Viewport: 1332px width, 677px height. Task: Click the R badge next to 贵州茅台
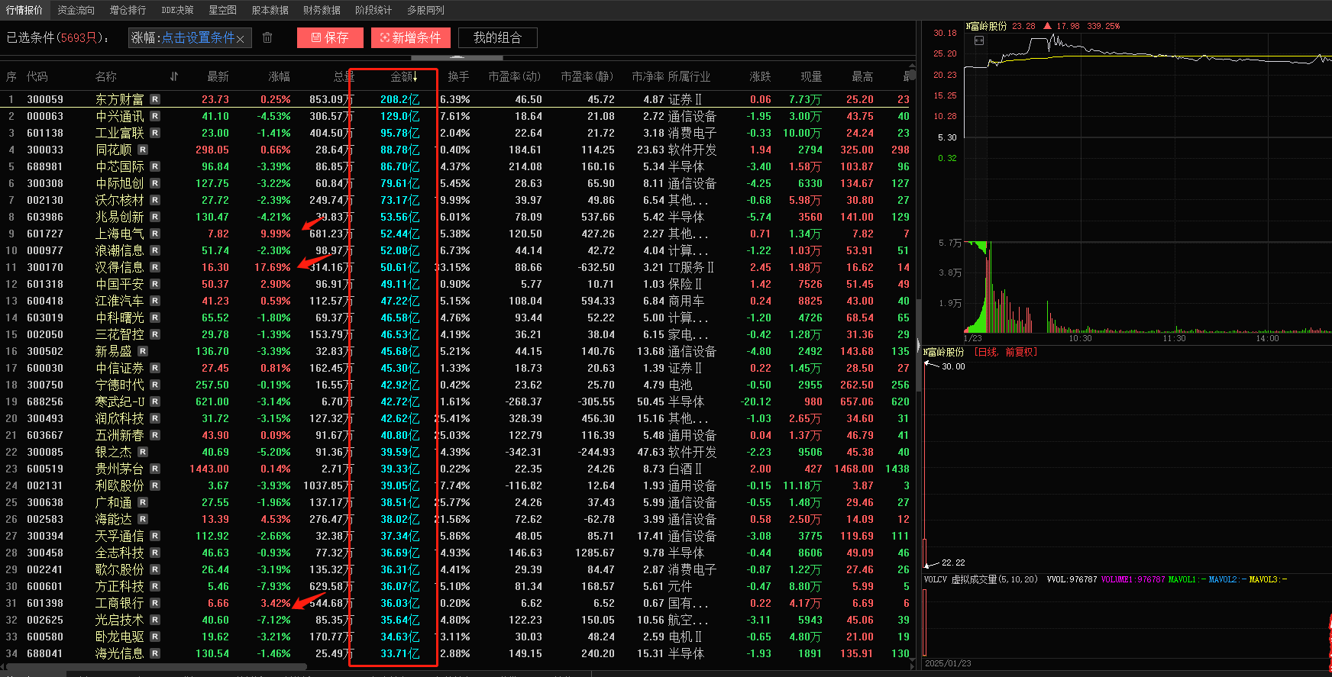tap(155, 469)
